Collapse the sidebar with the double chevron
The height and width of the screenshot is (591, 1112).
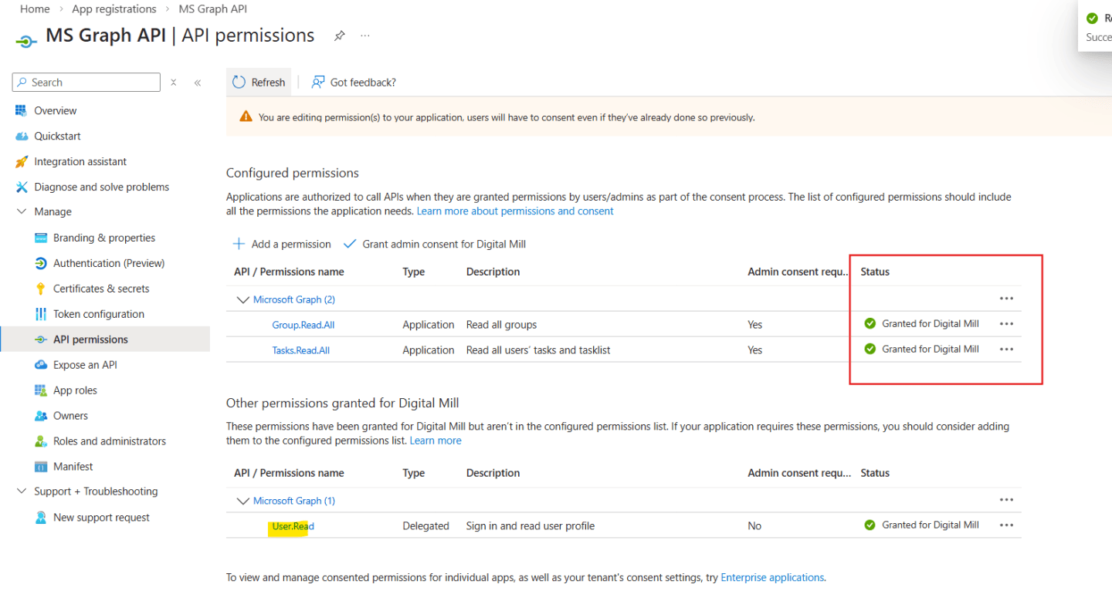pyautogui.click(x=198, y=83)
